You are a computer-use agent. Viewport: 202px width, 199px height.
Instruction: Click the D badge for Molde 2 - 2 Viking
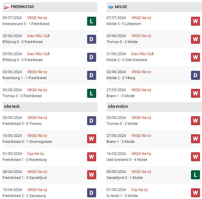195,75
